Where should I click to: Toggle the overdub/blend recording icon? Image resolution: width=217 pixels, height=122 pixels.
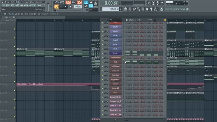(x=74, y=2)
